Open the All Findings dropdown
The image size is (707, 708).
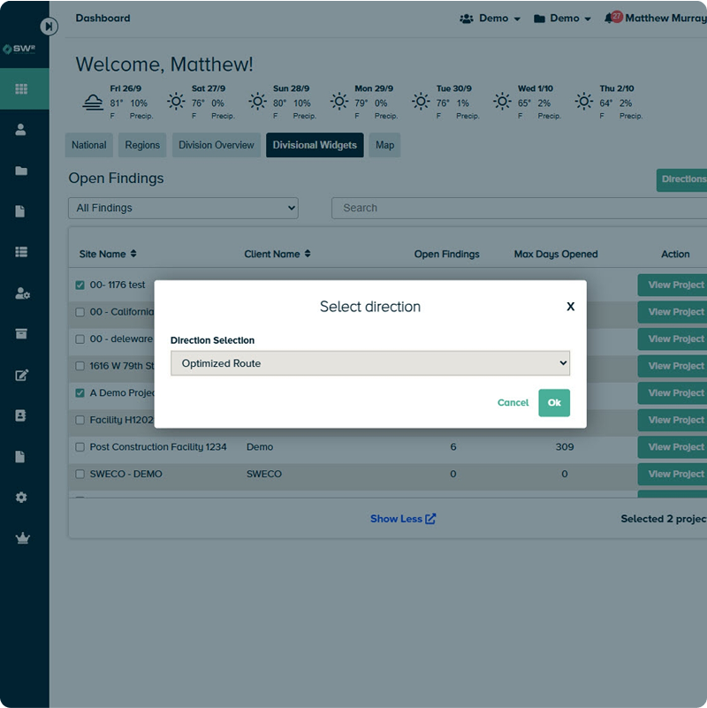click(x=183, y=208)
